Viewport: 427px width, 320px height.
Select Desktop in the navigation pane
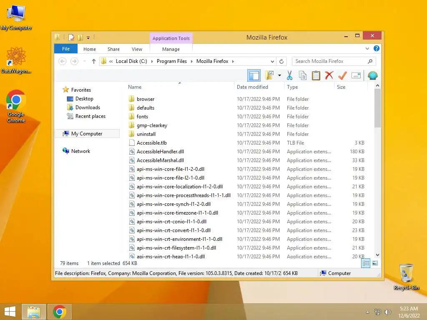(x=84, y=98)
